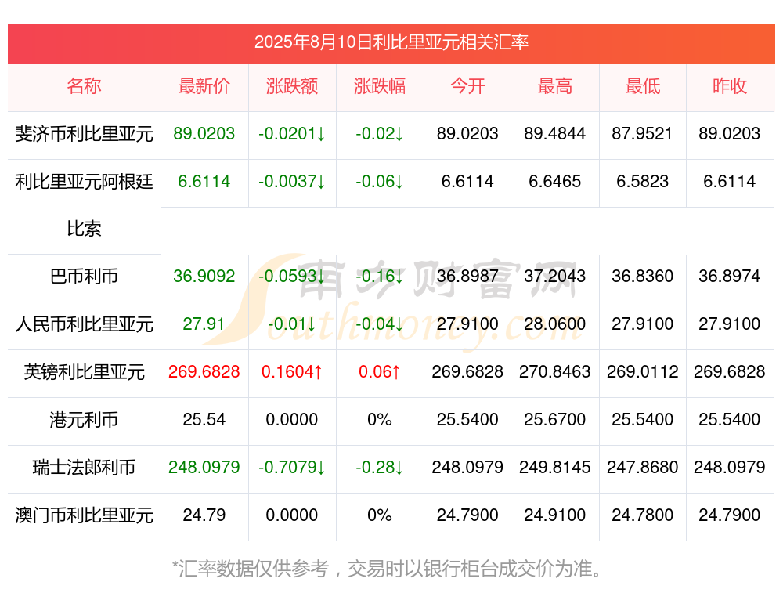Click the low value 87.9521
The height and width of the screenshot is (593, 783).
coord(643,133)
